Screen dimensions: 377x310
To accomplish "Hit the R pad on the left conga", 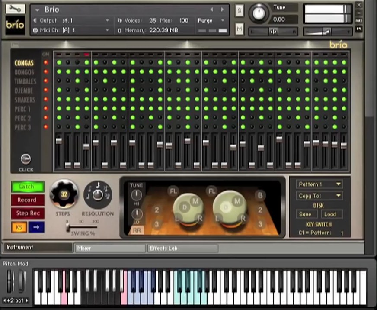I will tap(200, 218).
